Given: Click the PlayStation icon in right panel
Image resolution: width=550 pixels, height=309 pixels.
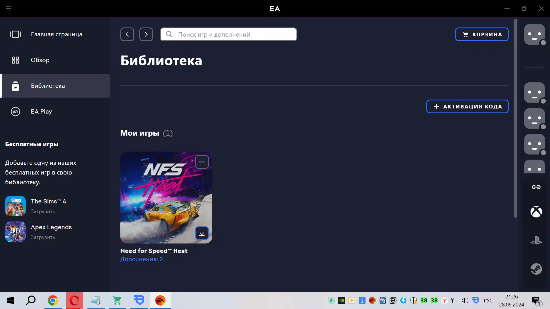Looking at the screenshot, I should click(536, 240).
